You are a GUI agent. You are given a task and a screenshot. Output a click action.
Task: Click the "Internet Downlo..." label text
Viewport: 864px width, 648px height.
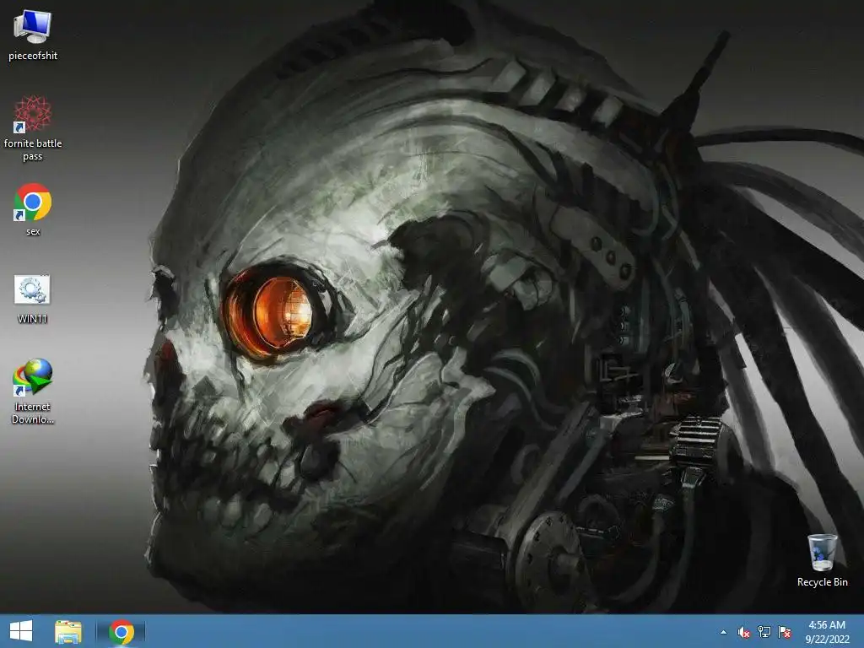33,413
